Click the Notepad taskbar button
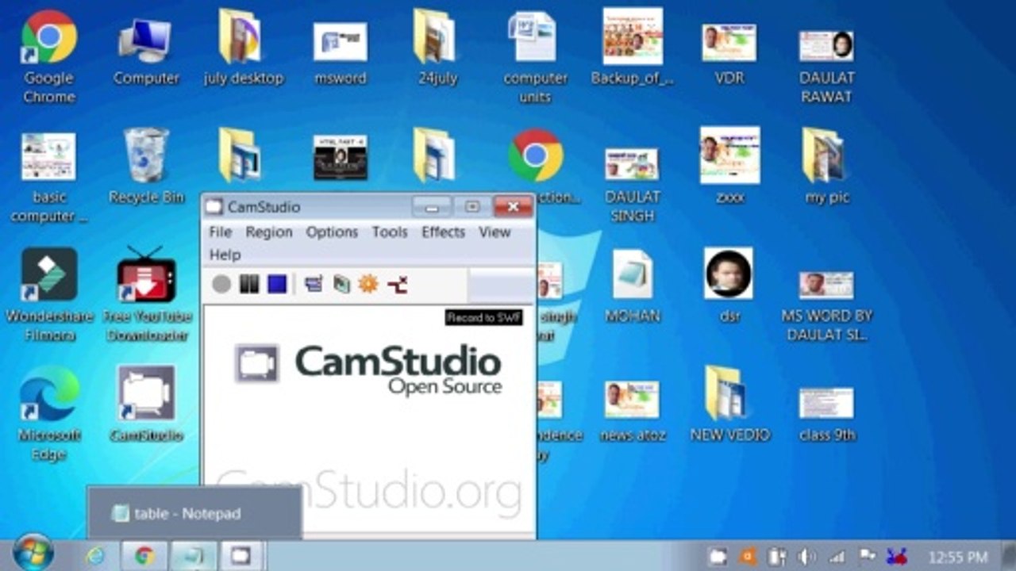Viewport: 1016px width, 571px height. click(193, 556)
